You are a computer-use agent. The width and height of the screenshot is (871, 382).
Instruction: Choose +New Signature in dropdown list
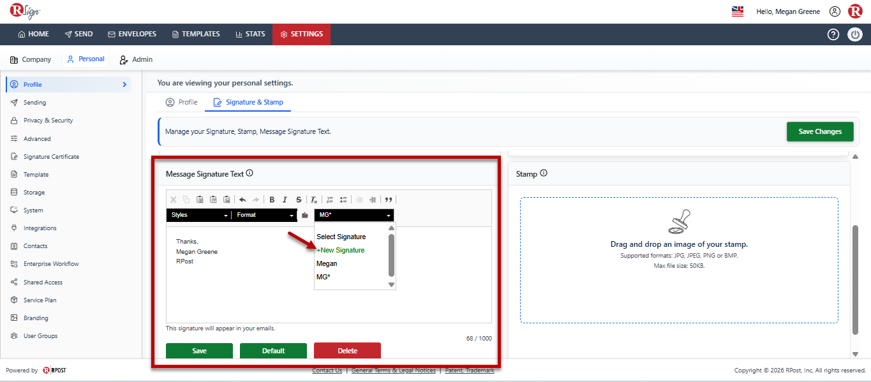point(341,250)
